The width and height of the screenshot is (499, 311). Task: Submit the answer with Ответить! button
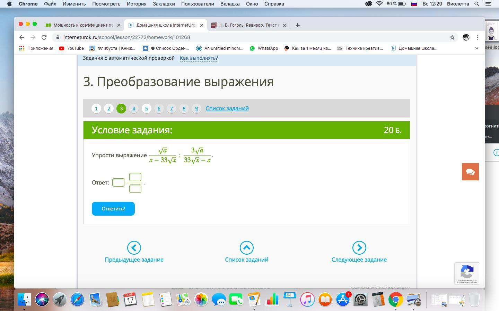113,209
